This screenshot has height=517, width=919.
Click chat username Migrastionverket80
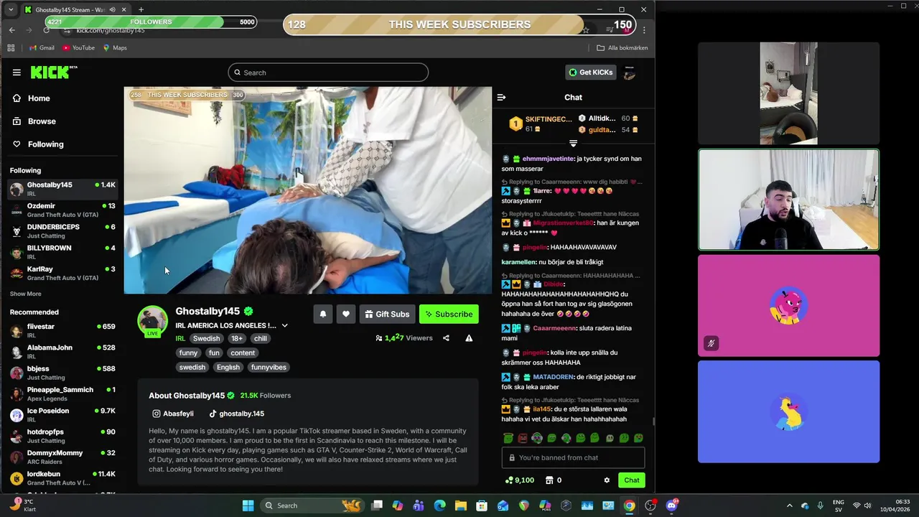pos(563,223)
